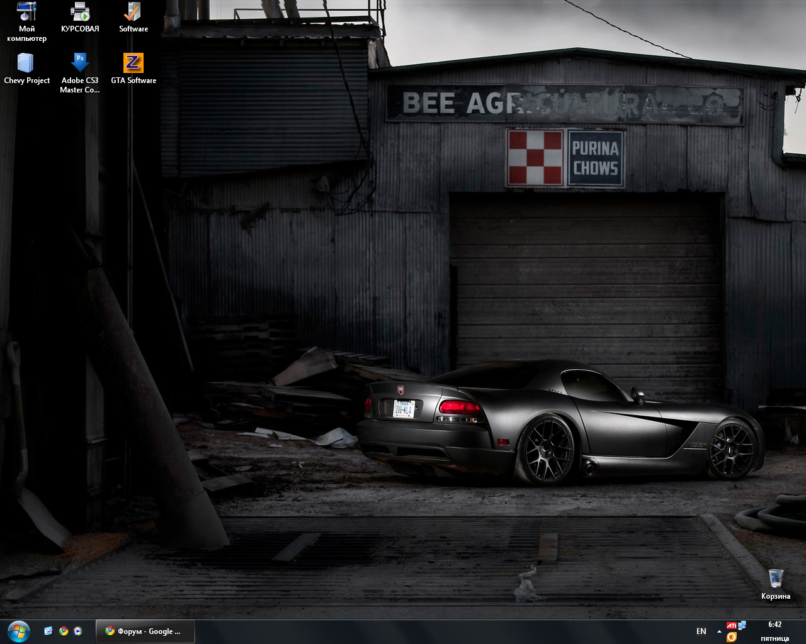
Task: Click the пятница day label in the taskbar
Action: [775, 638]
